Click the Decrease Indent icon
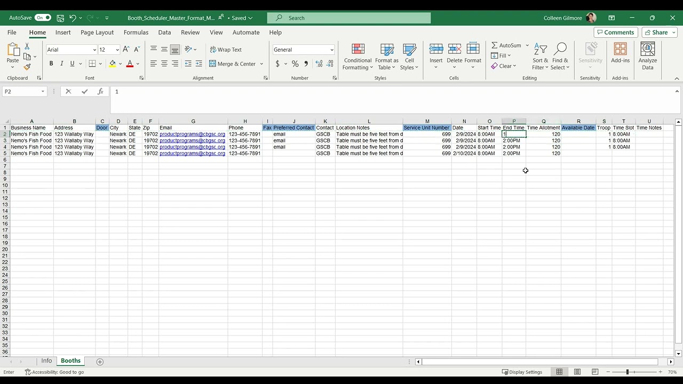Viewport: 683px width, 384px height. 188,63
